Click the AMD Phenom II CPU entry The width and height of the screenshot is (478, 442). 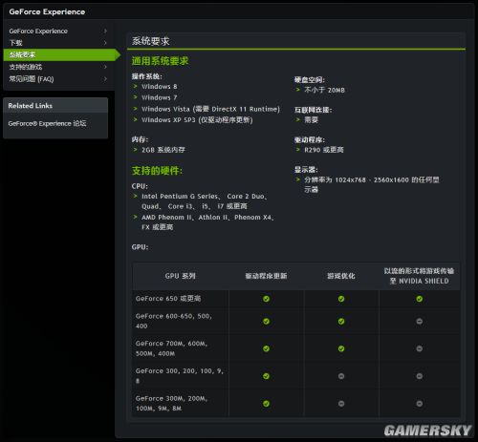[207, 222]
